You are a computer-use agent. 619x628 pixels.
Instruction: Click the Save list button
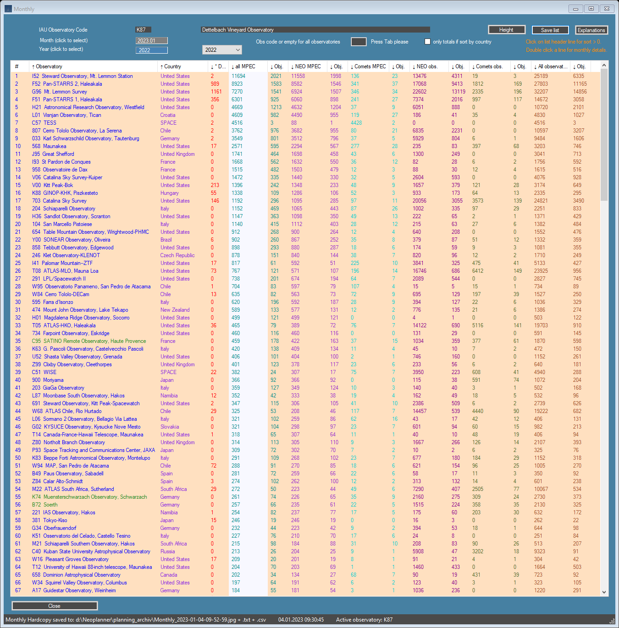tap(550, 30)
